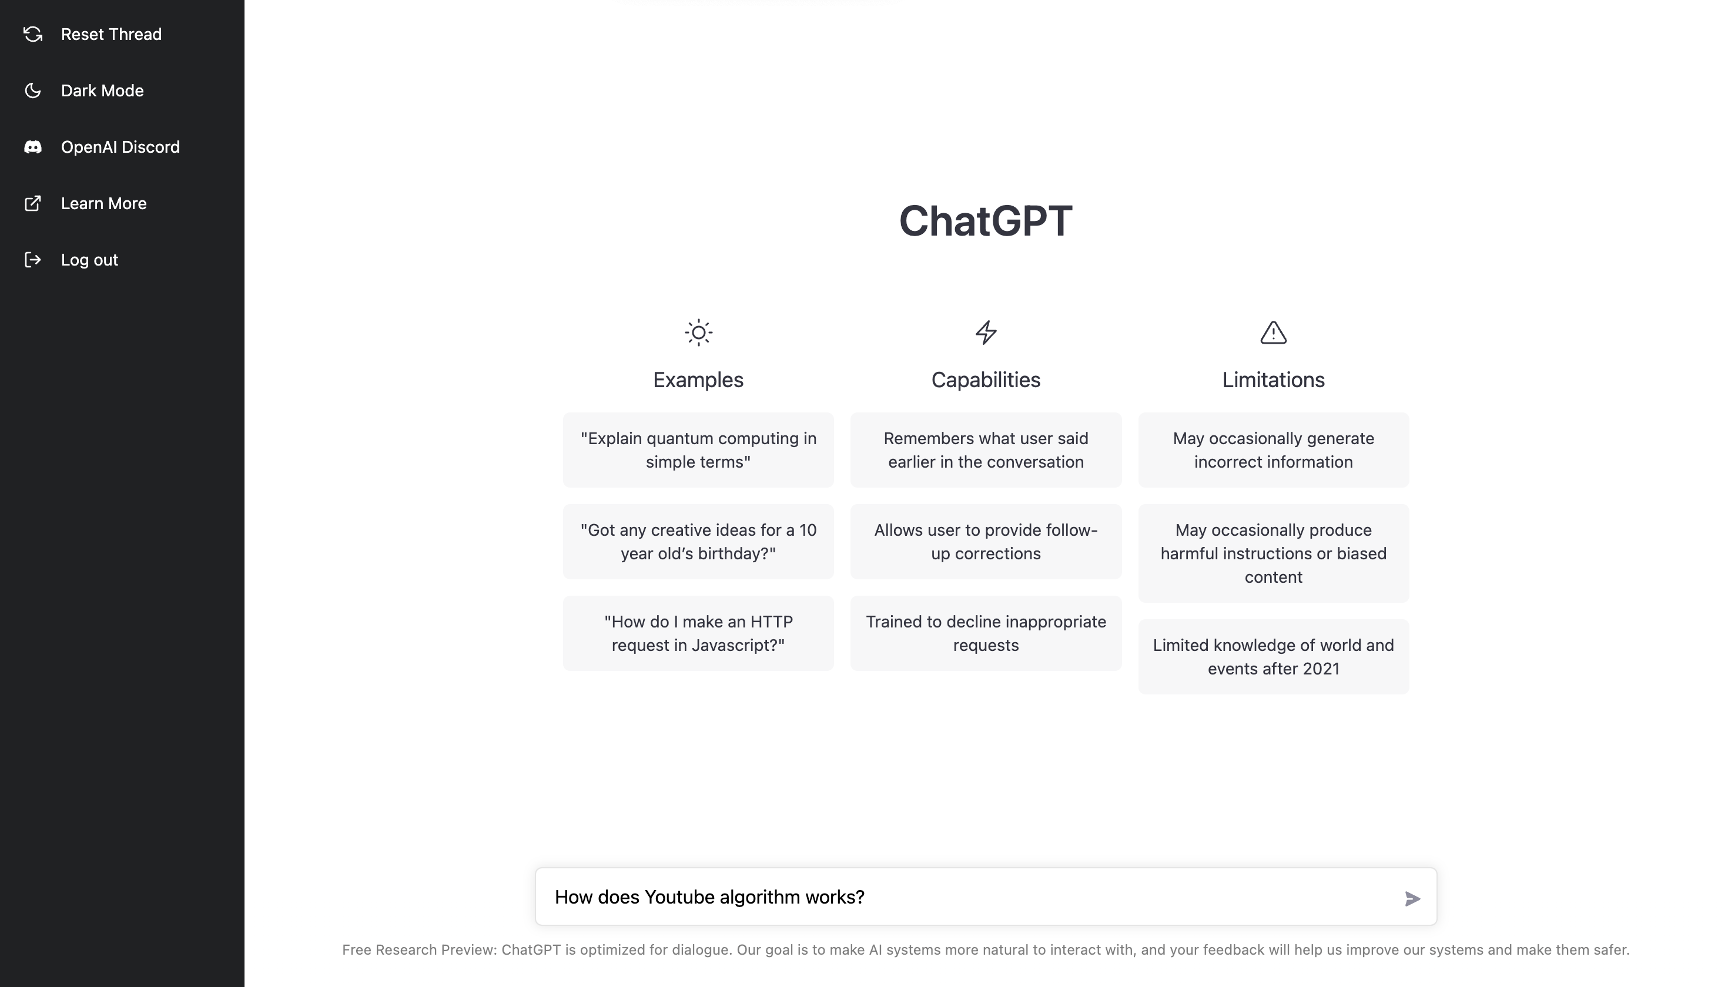The image size is (1728, 987).
Task: Click the Reset Thread icon
Action: point(34,33)
